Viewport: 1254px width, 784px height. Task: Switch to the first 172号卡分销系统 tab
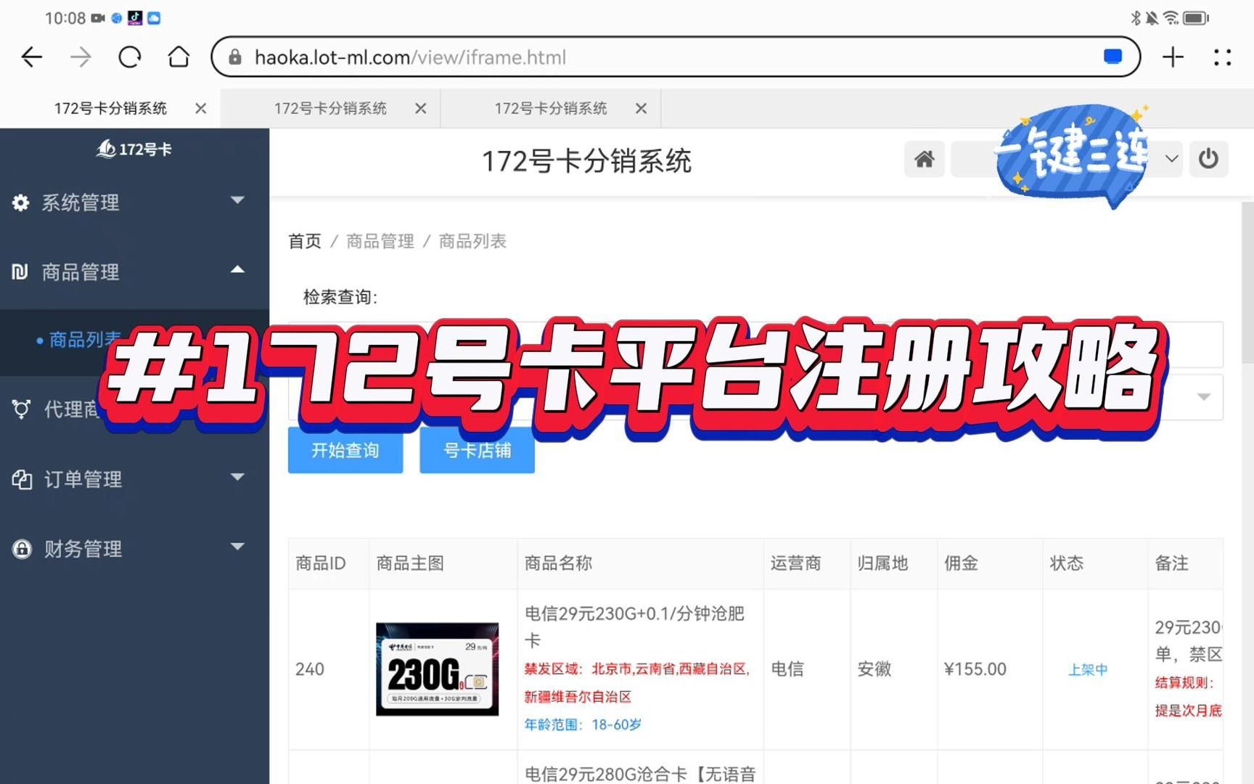coord(110,108)
